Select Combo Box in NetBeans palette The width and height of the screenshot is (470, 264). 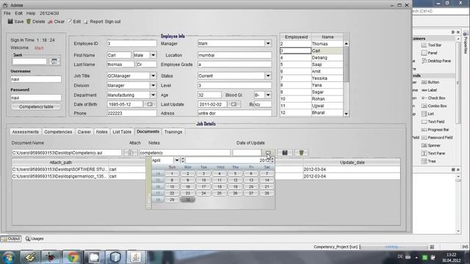pos(434,106)
